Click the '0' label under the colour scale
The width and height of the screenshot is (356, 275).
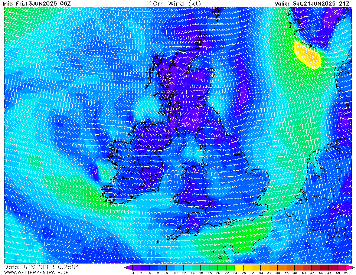133,273
